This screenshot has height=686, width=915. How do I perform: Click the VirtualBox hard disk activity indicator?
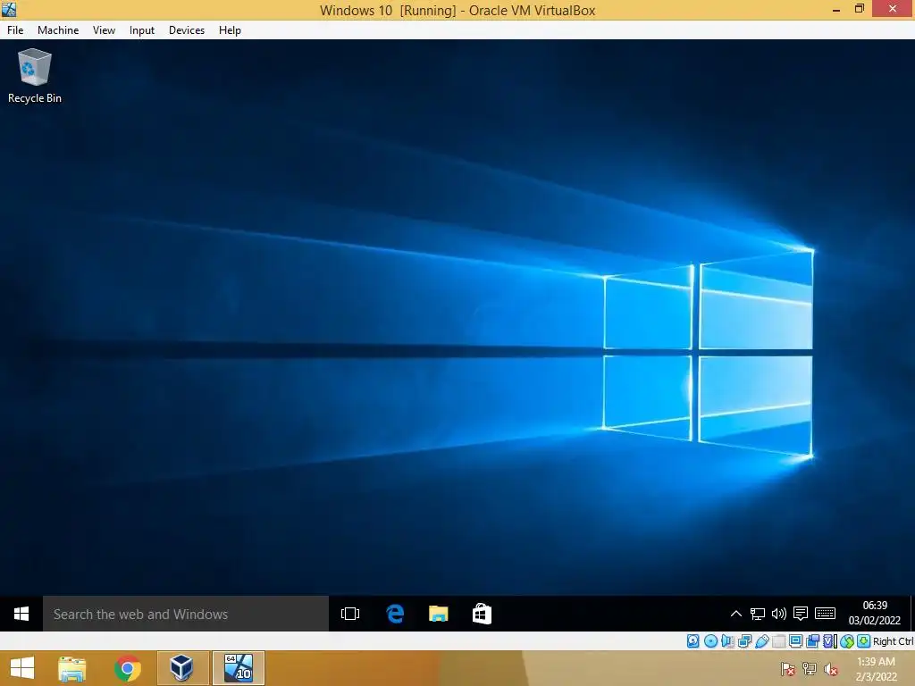pos(693,641)
